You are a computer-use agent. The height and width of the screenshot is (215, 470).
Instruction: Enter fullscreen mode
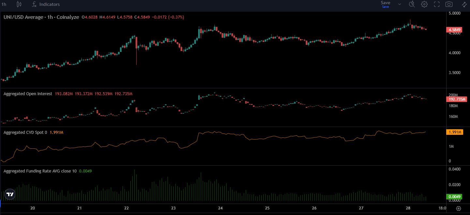click(437, 4)
